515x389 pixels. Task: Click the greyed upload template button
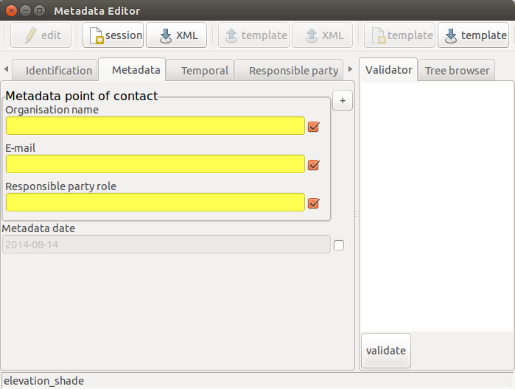pyautogui.click(x=254, y=35)
